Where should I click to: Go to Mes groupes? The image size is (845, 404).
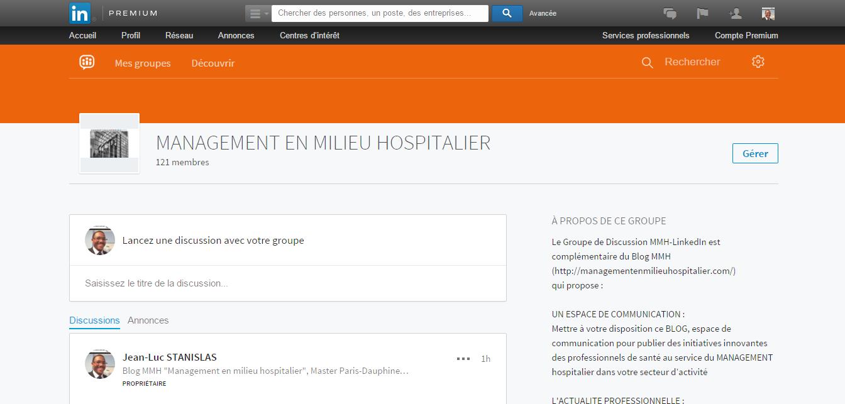tap(143, 63)
